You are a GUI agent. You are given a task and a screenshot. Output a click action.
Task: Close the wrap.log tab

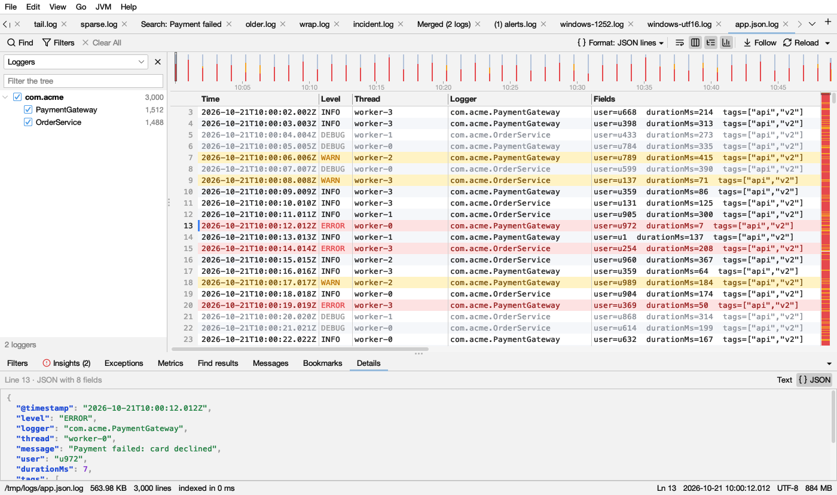pyautogui.click(x=337, y=24)
